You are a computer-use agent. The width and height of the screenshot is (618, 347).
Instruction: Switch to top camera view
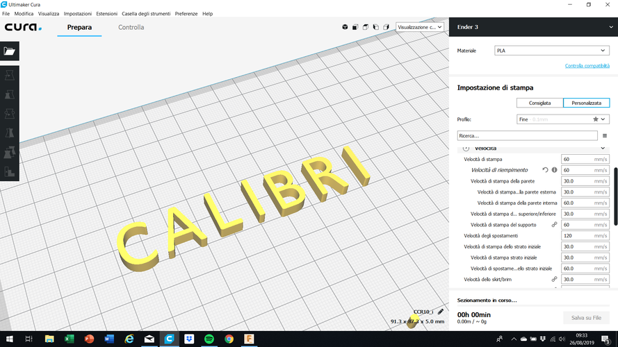click(366, 27)
